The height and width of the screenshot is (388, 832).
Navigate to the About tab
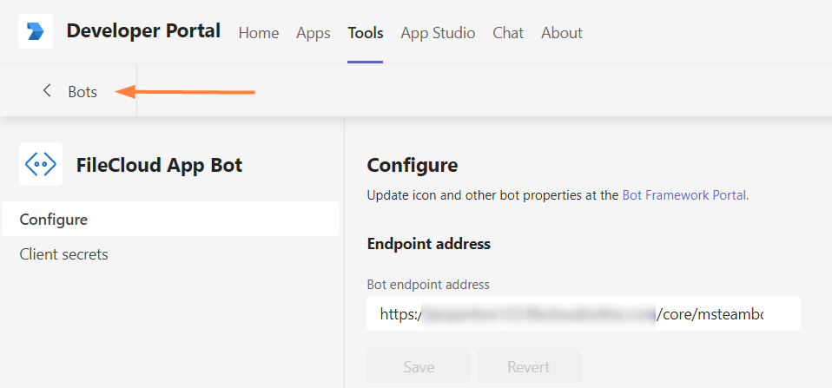coord(562,33)
